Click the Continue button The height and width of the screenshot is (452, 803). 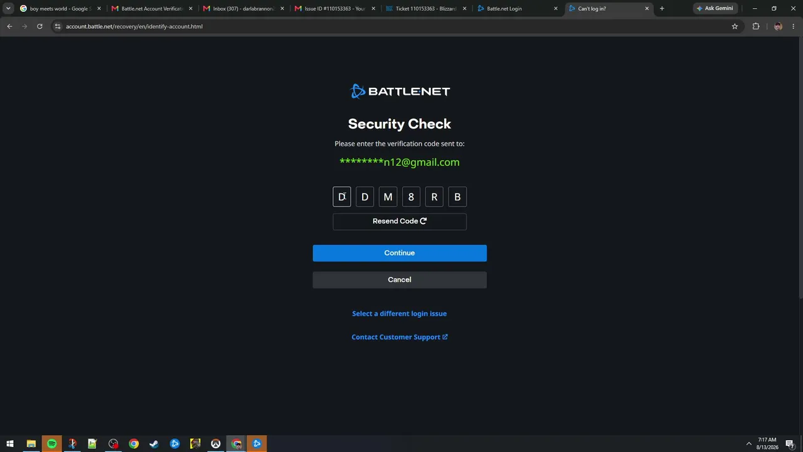[400, 253]
